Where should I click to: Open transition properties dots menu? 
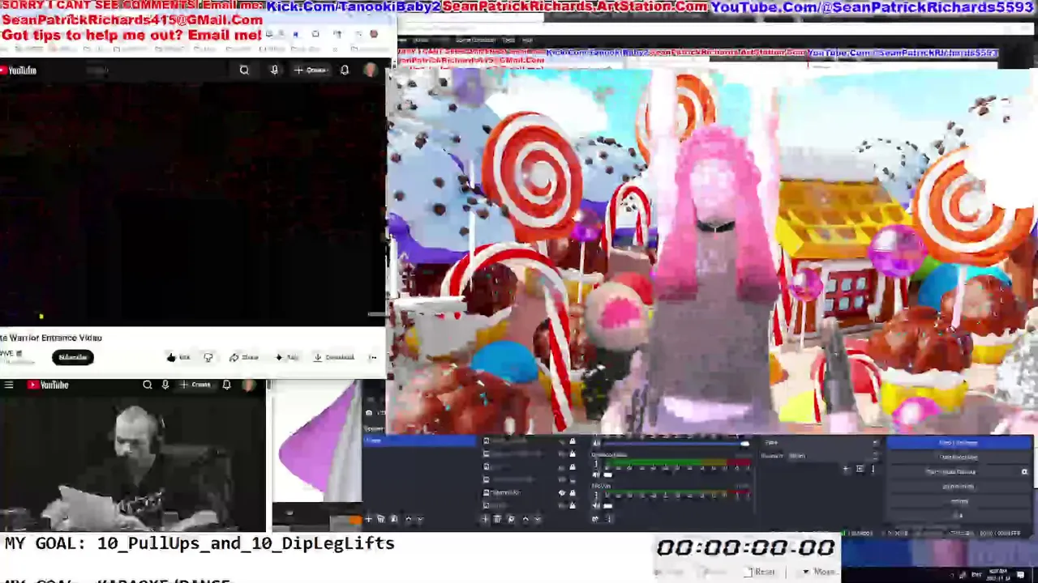pyautogui.click(x=873, y=469)
